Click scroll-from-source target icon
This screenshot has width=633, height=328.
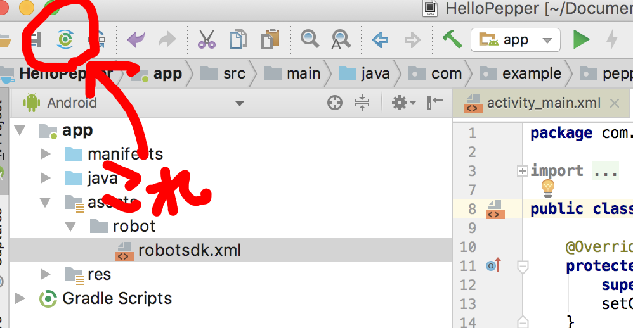pos(335,103)
